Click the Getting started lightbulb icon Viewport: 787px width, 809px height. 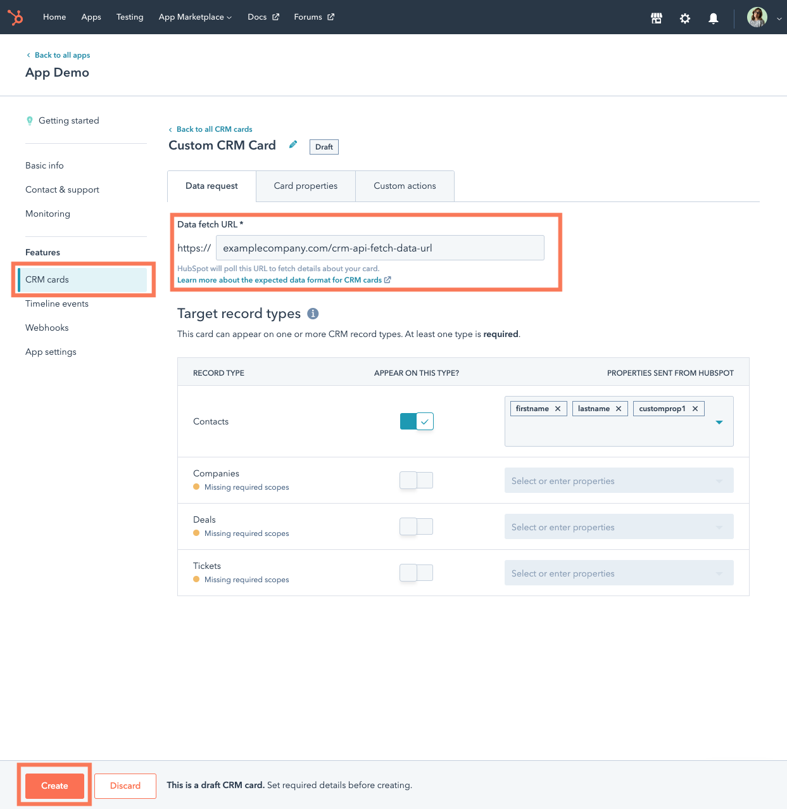(x=30, y=120)
